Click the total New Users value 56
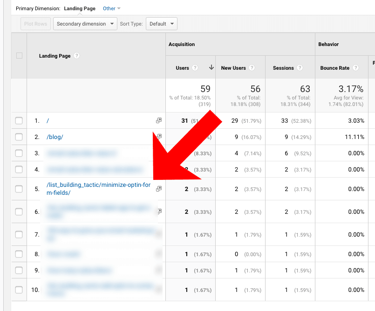This screenshot has height=311, width=375. (x=255, y=89)
